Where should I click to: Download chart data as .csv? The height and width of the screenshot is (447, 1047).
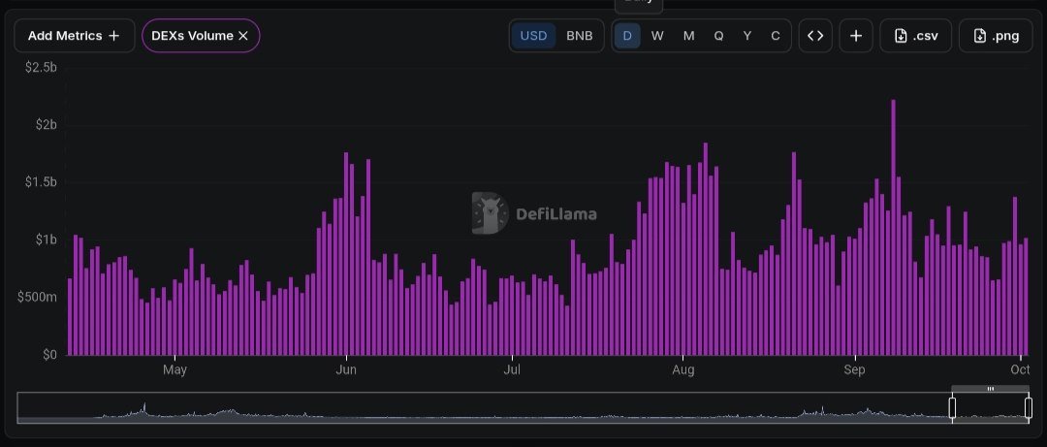point(915,36)
